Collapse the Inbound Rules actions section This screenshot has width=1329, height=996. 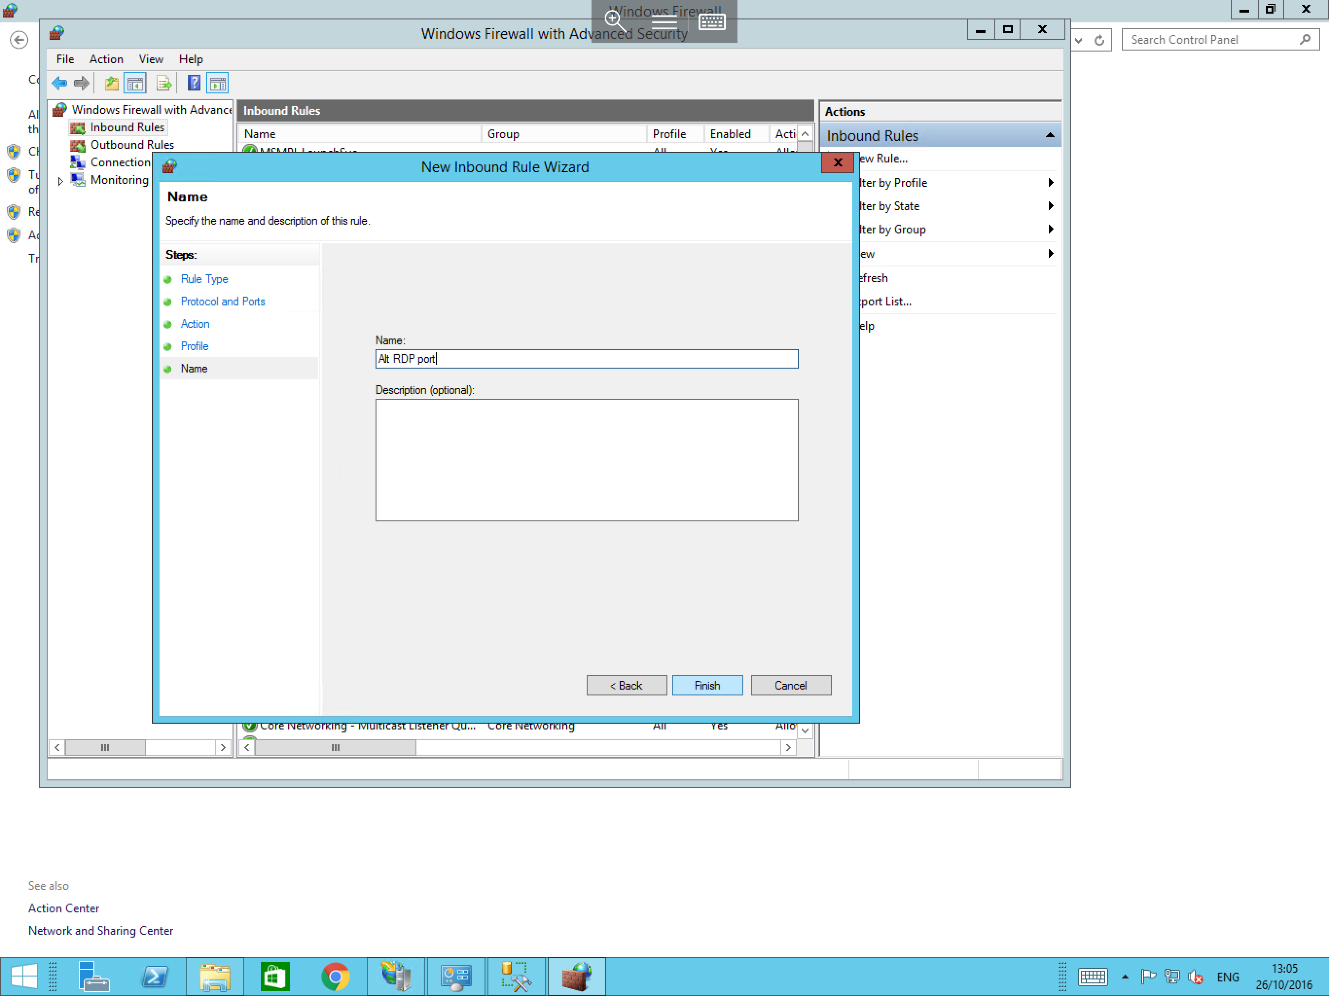click(x=1050, y=135)
